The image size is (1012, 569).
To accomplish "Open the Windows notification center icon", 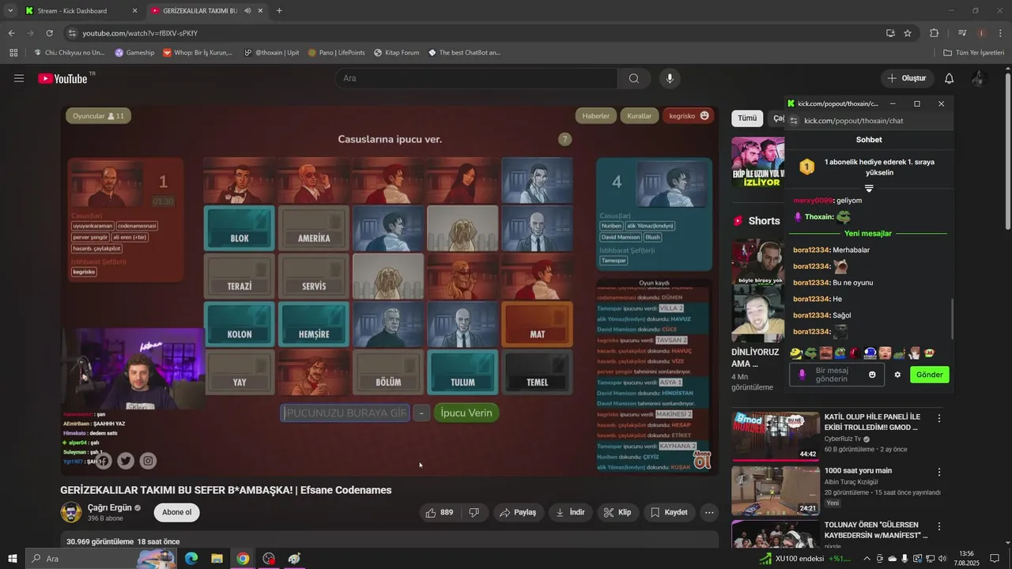I will [x=995, y=559].
